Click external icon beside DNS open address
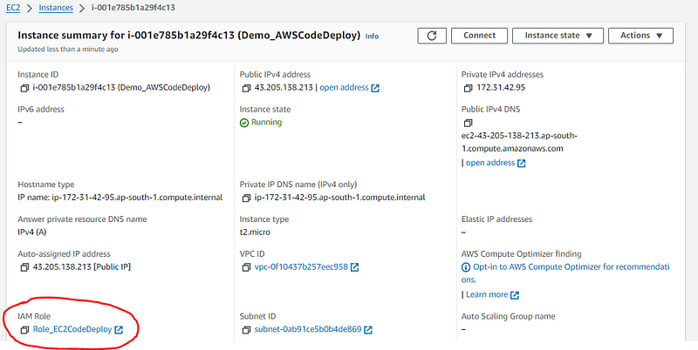 (x=521, y=163)
